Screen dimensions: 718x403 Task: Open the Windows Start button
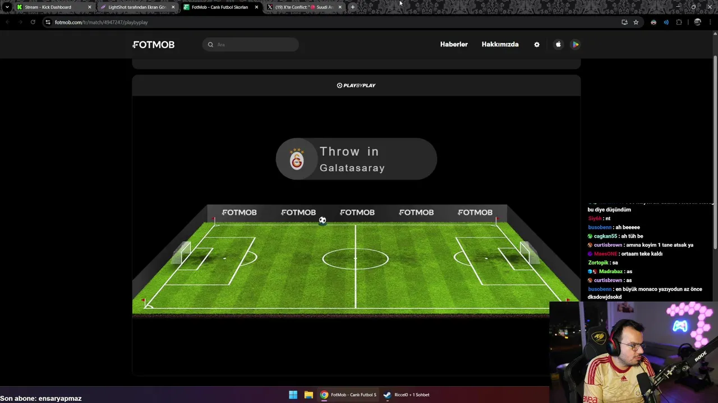click(x=293, y=395)
